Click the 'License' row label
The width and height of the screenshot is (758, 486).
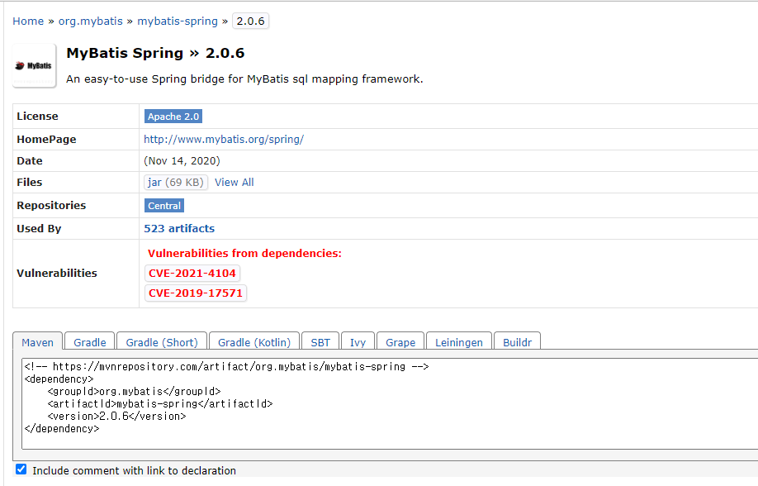[37, 117]
